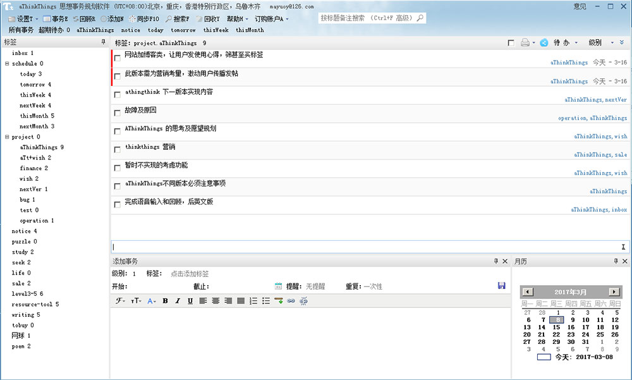Click 点击添加标签 to add tag
Image resolution: width=632 pixels, height=380 pixels.
coord(190,274)
